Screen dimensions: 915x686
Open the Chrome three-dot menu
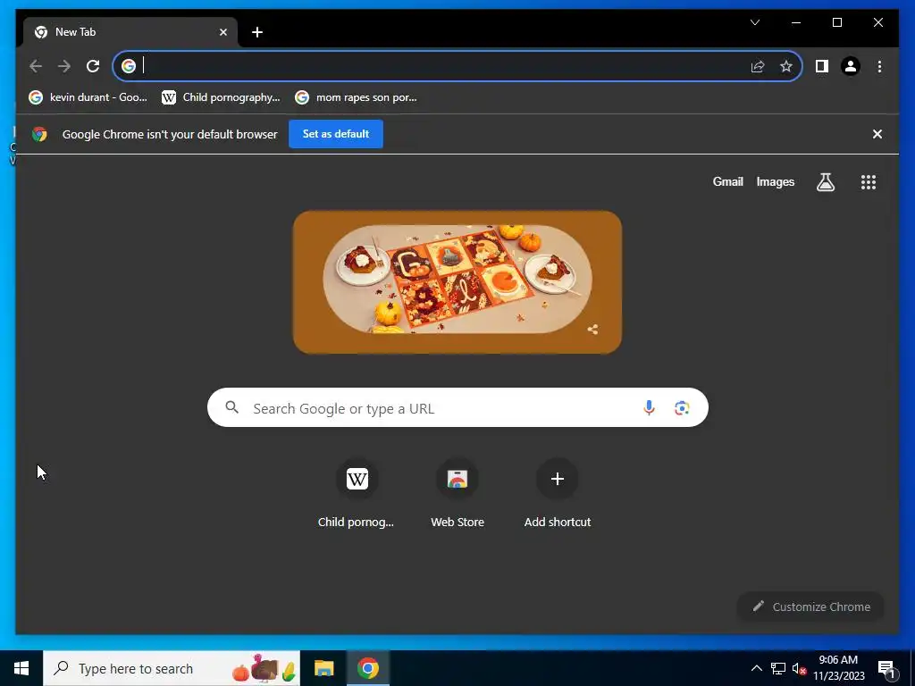[879, 66]
